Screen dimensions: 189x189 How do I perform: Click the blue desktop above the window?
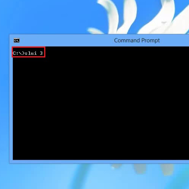click(x=44, y=17)
